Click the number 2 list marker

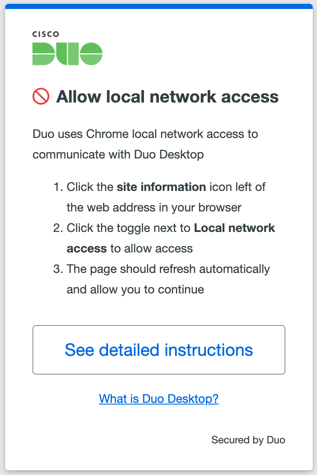point(58,228)
